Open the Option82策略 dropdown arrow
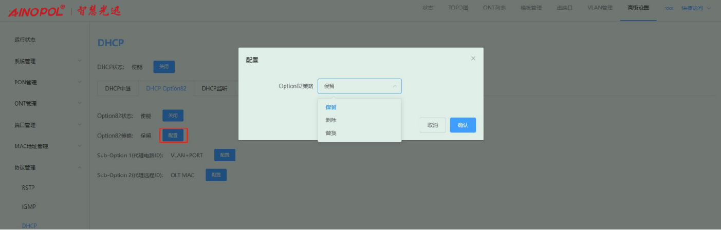Viewport: 721px width, 230px height. 394,86
